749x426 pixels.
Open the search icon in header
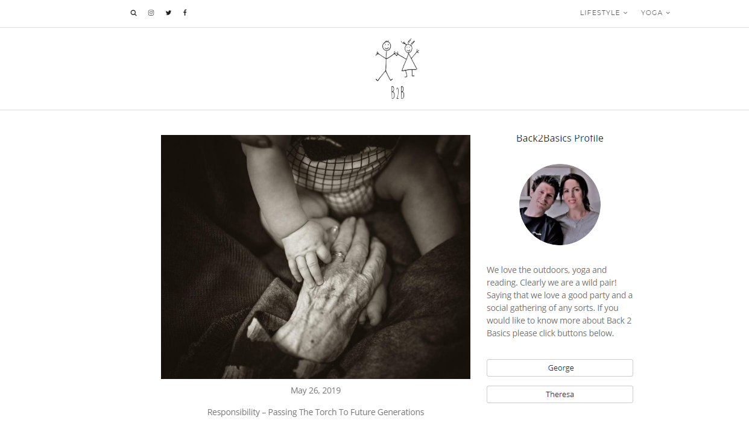point(133,13)
